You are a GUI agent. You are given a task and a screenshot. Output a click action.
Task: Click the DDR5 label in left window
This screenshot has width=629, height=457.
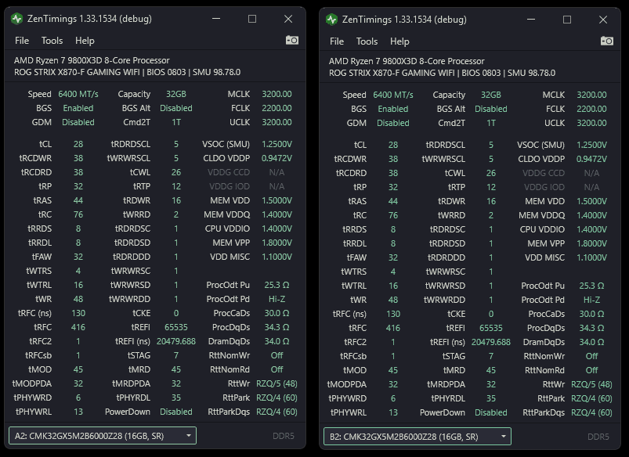click(284, 436)
